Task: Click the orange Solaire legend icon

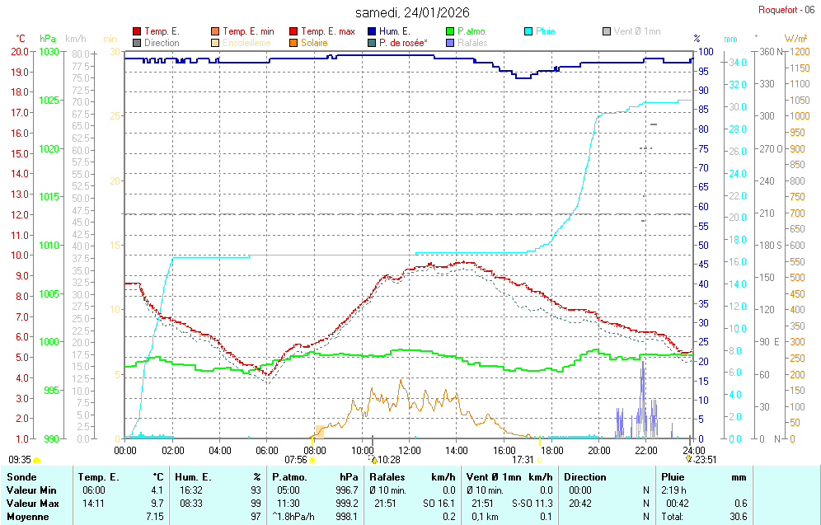Action: click(x=293, y=43)
